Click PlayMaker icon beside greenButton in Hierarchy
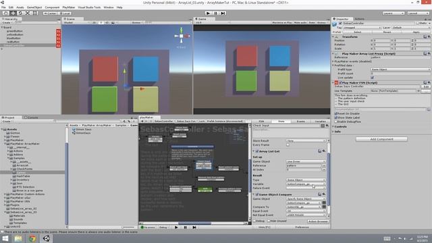The height and width of the screenshot is (243, 432). click(x=59, y=31)
